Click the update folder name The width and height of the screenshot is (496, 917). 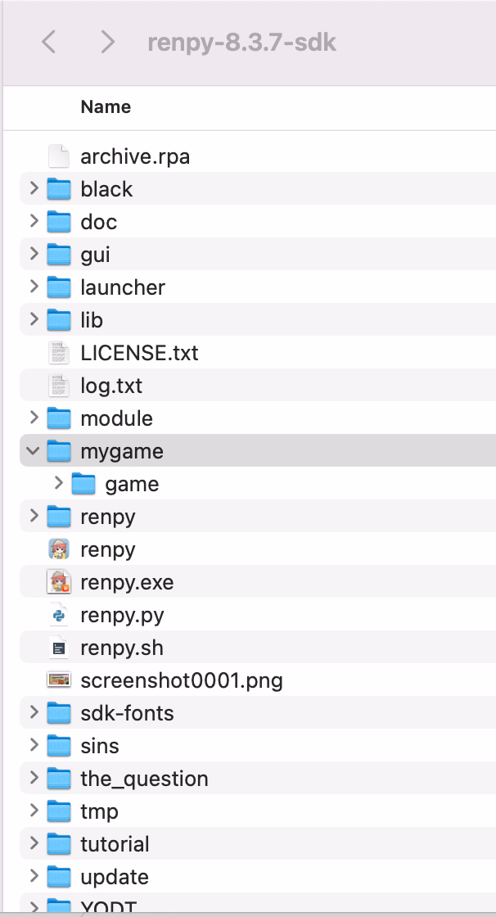click(115, 877)
